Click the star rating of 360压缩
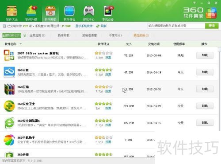Image resolution: width=221 pixels, height=164 pixels. click(x=103, y=87)
